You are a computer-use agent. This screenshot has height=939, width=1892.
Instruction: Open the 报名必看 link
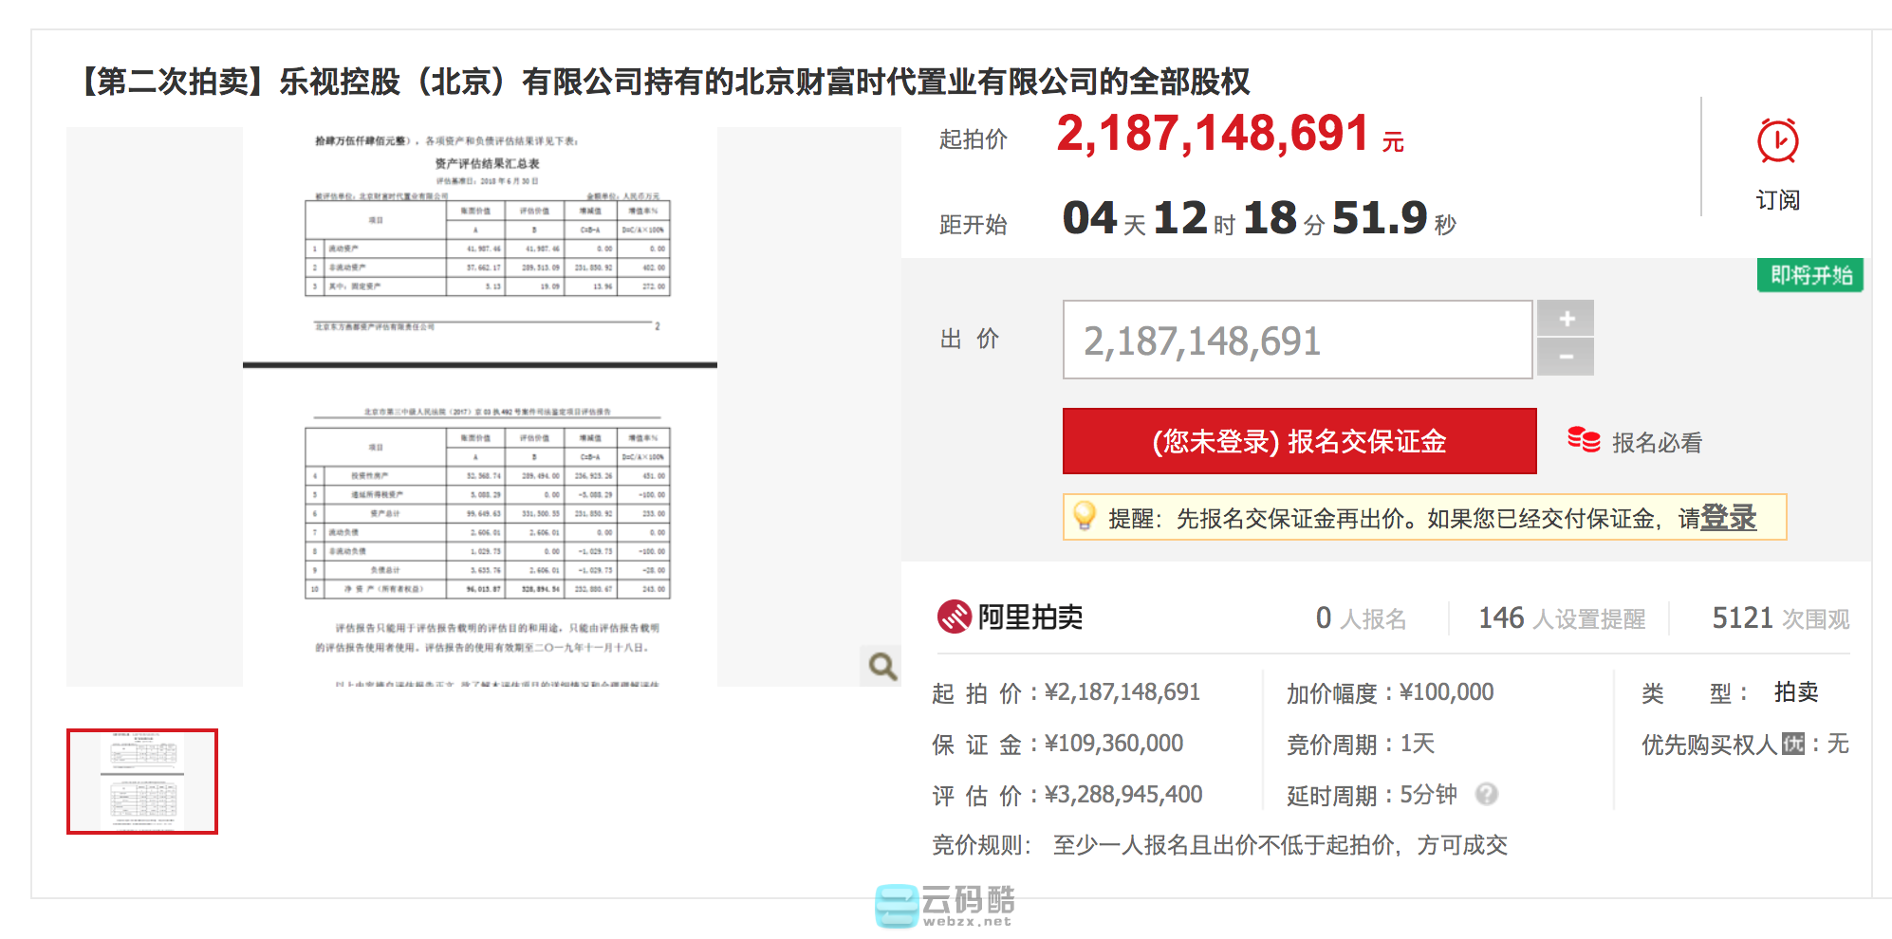coord(1656,442)
